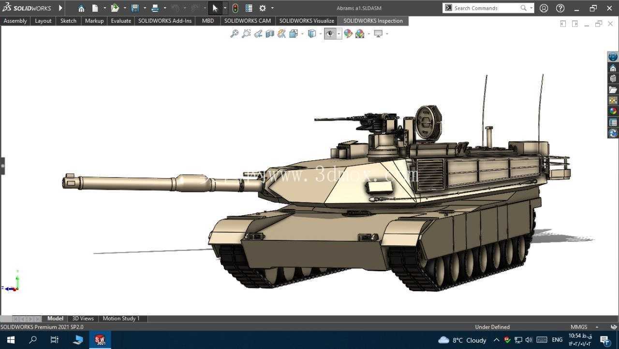Open the Options gear dropdown arrow
Image resolution: width=619 pixels, height=349 pixels.
(272, 8)
